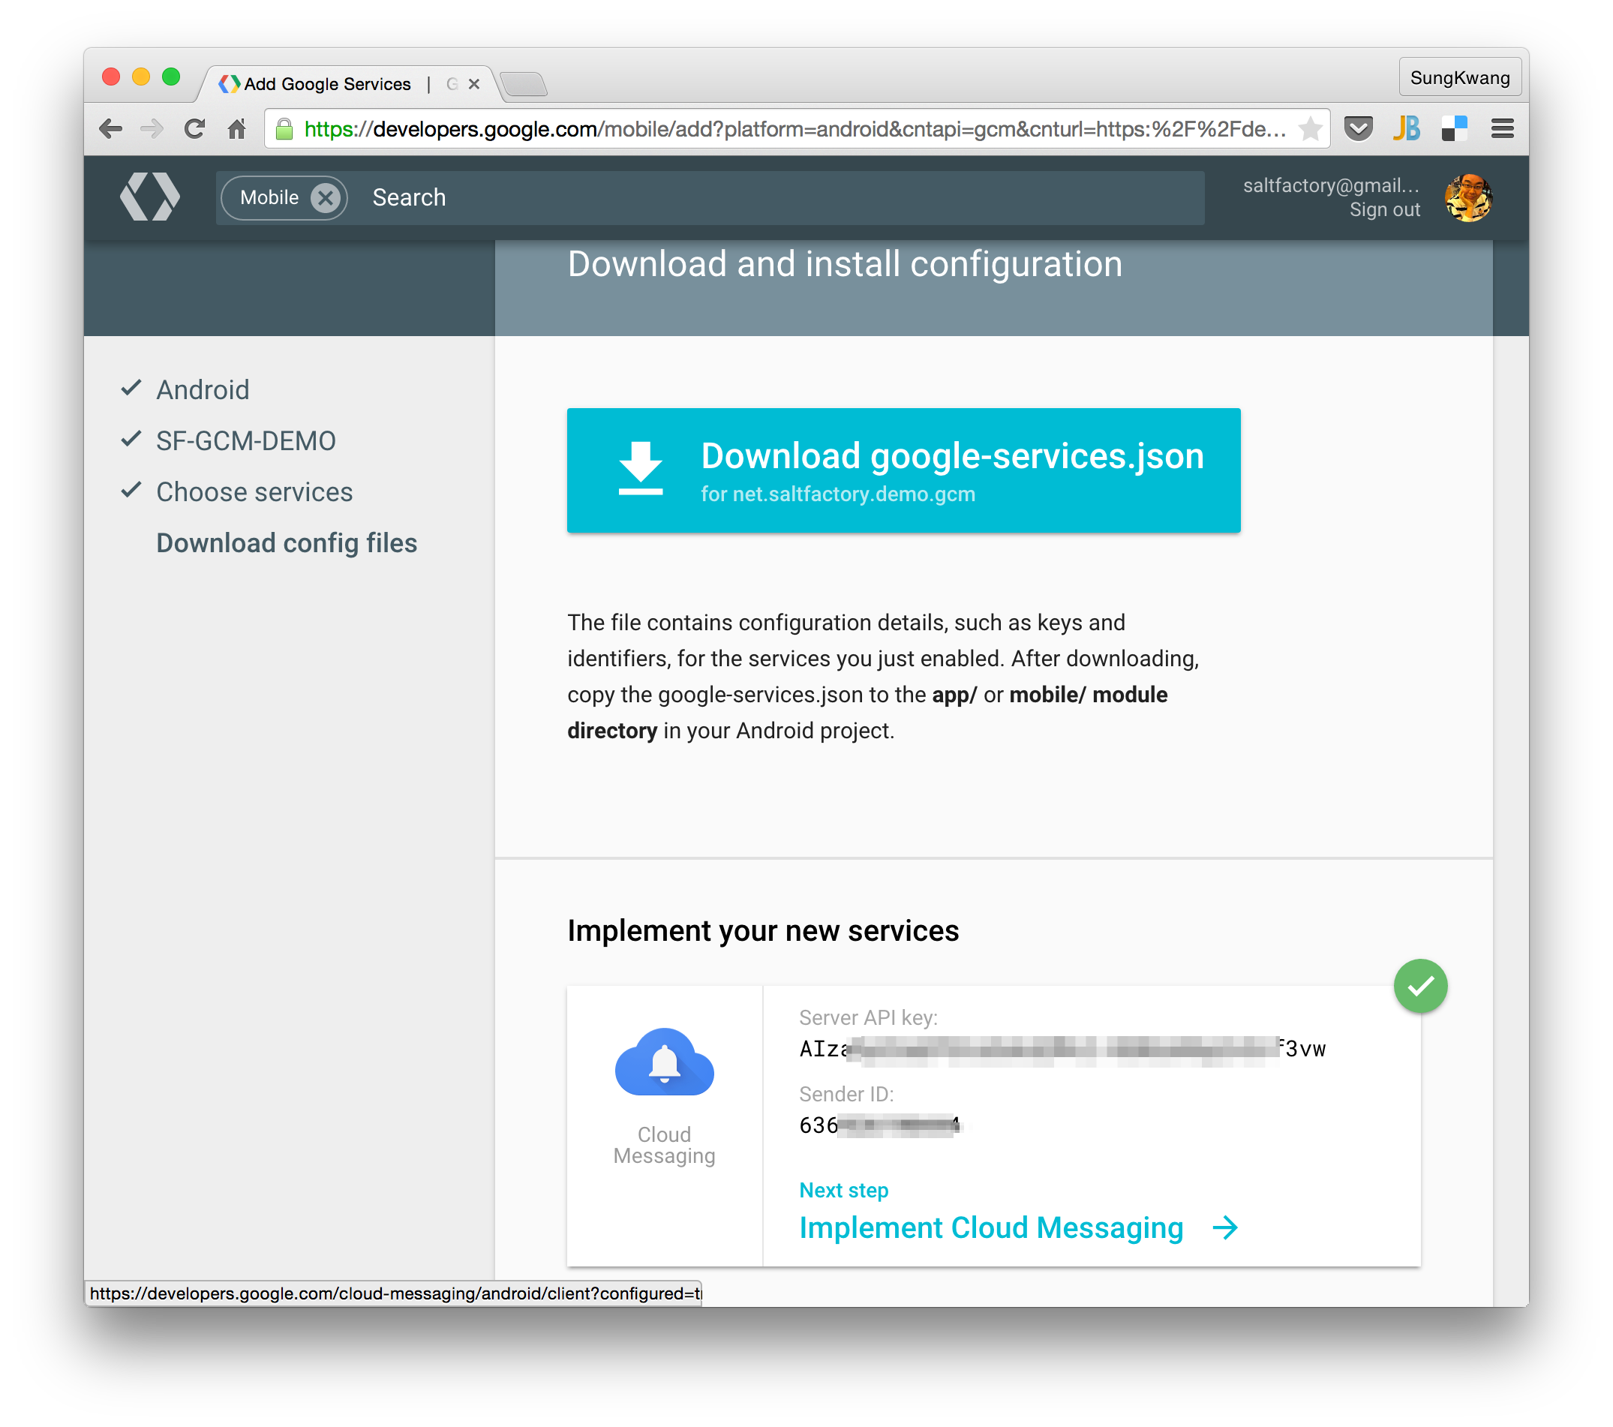1613x1427 pixels.
Task: Click the saltfactory@gmail account text
Action: click(1331, 185)
